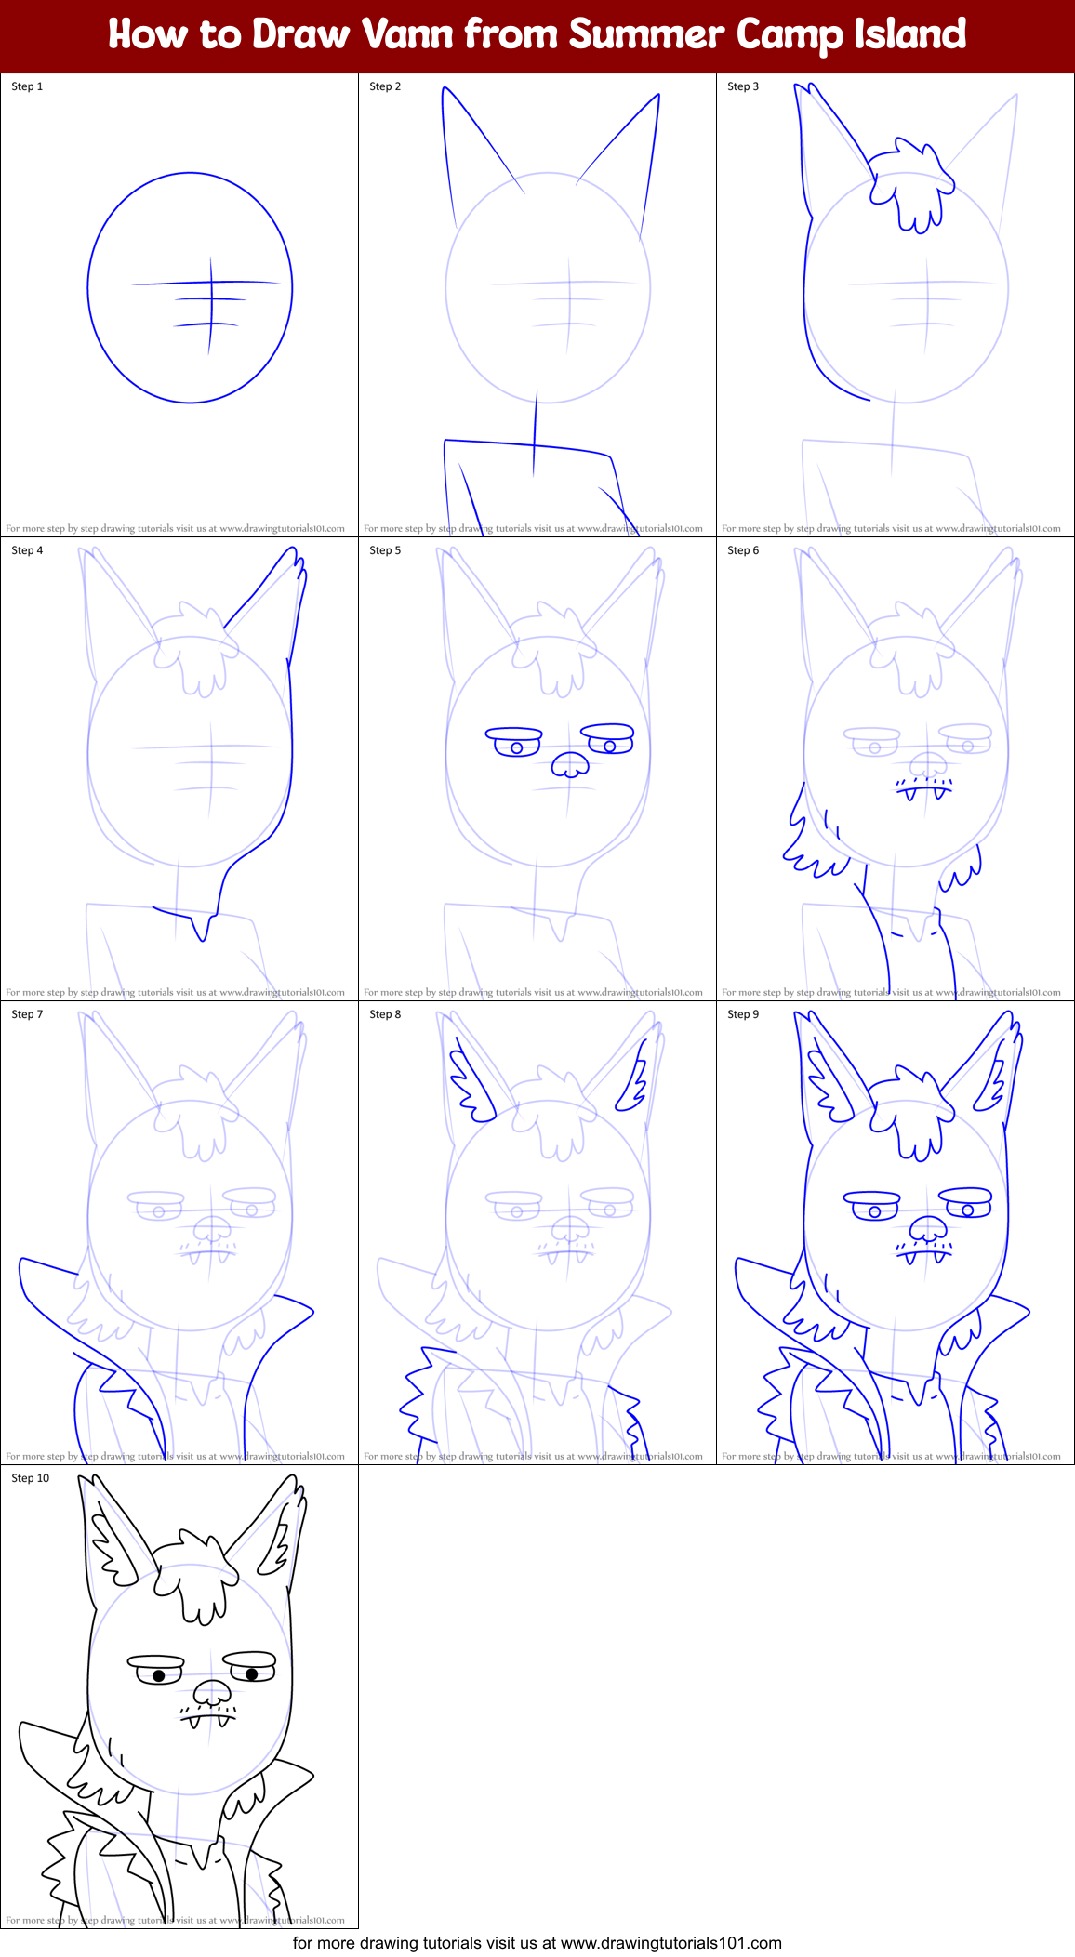
Task: Click the 'Step 10' label
Action: [31, 1478]
